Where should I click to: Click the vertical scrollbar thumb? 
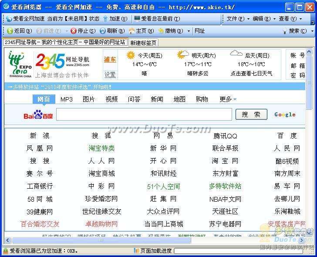(x=309, y=82)
